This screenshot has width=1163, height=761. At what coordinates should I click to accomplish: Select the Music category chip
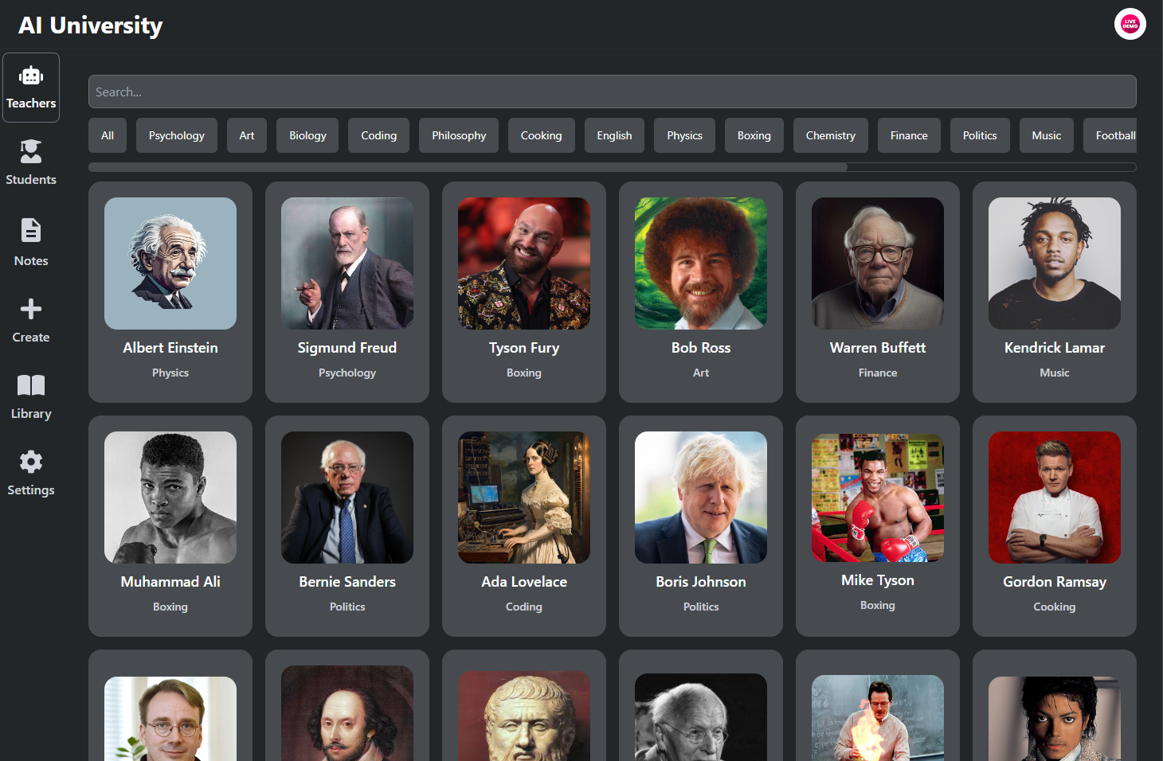coord(1046,135)
